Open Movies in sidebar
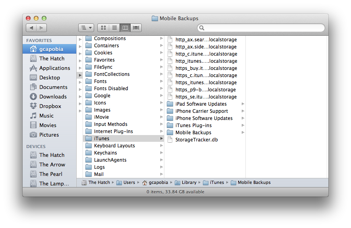The width and height of the screenshot is (351, 228). 50,125
